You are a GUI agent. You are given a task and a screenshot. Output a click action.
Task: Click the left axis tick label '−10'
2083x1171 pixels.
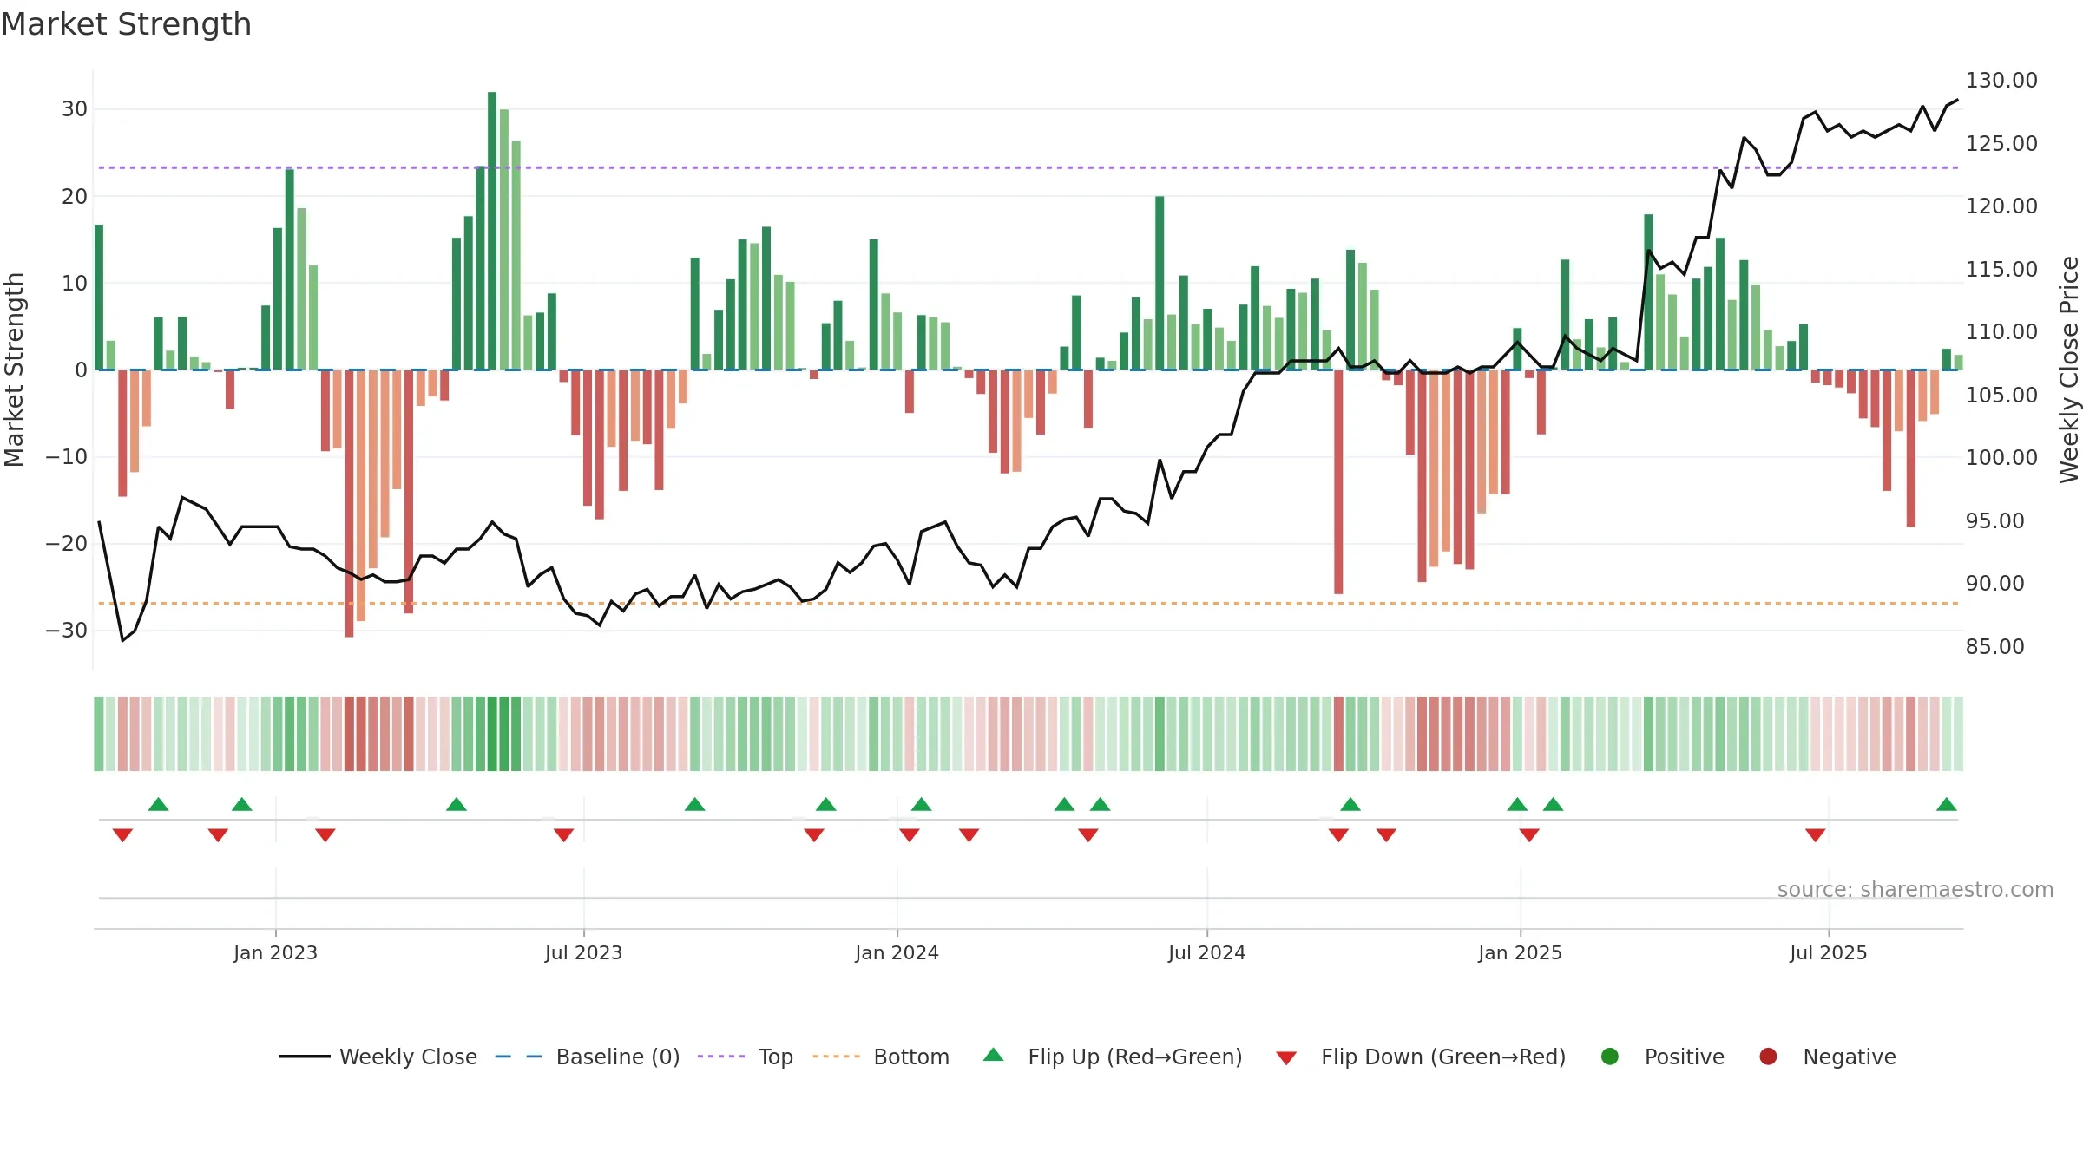[x=67, y=456]
